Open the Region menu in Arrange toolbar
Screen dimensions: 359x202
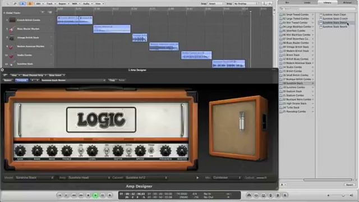[63, 4]
